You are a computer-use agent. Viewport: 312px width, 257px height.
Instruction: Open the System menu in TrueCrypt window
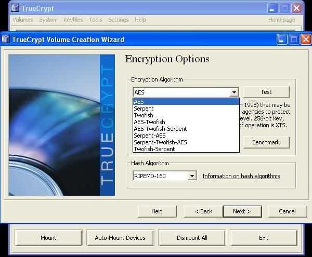click(48, 20)
